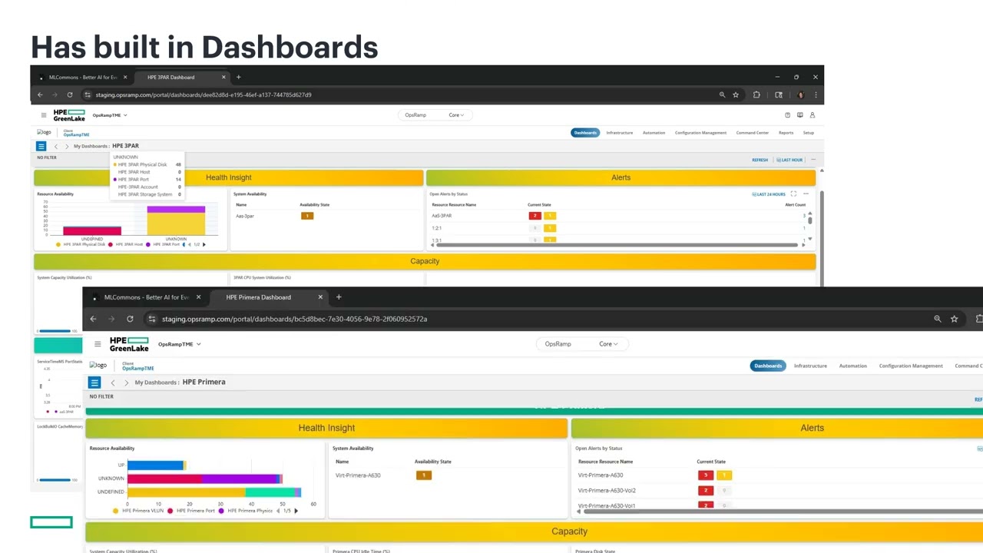Click HPE 3PAR Physical Disk legend entry
The width and height of the screenshot is (983, 553).
(x=81, y=244)
